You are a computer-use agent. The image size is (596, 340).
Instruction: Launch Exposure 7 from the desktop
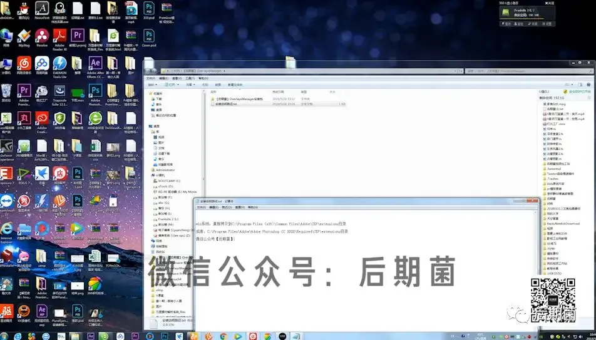[6, 174]
